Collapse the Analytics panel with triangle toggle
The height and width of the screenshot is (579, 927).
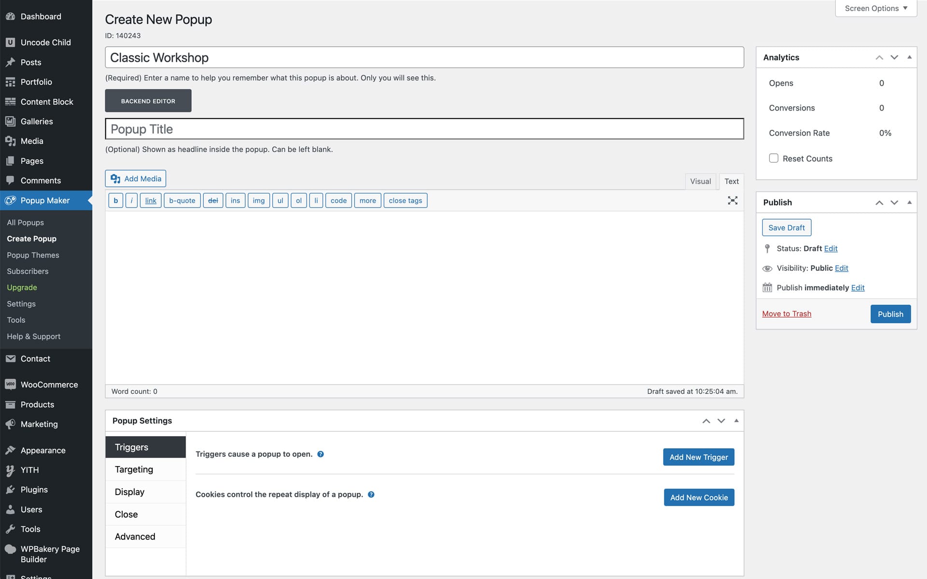pos(910,57)
